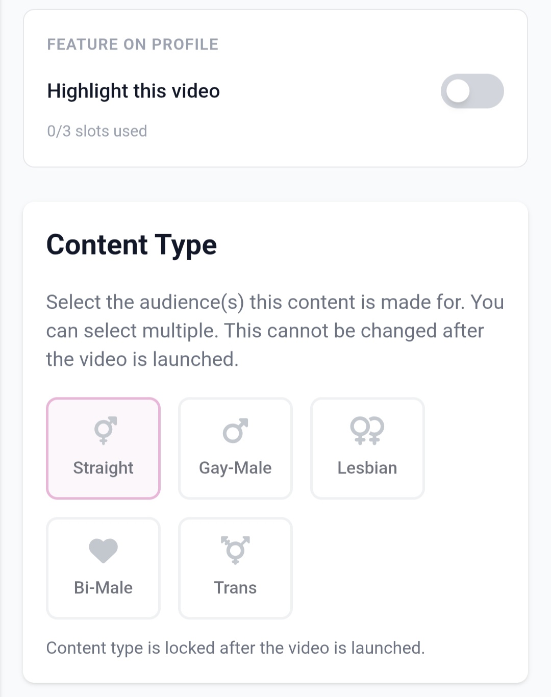Click the Lesbian double Venus icon
The image size is (551, 697).
(367, 430)
